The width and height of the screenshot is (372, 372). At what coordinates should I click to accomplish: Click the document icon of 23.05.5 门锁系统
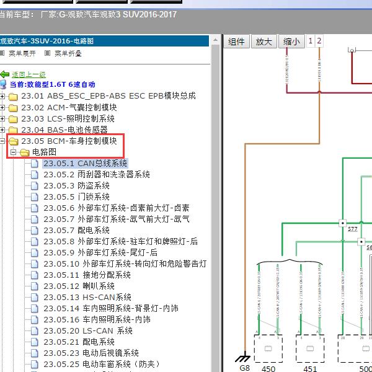[35, 197]
